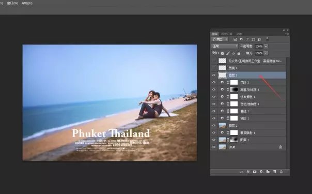Viewport: 312px width, 194px height.
Task: Click the 亮度/对比度 1 layer mask thumbnail
Action: [x=234, y=89]
